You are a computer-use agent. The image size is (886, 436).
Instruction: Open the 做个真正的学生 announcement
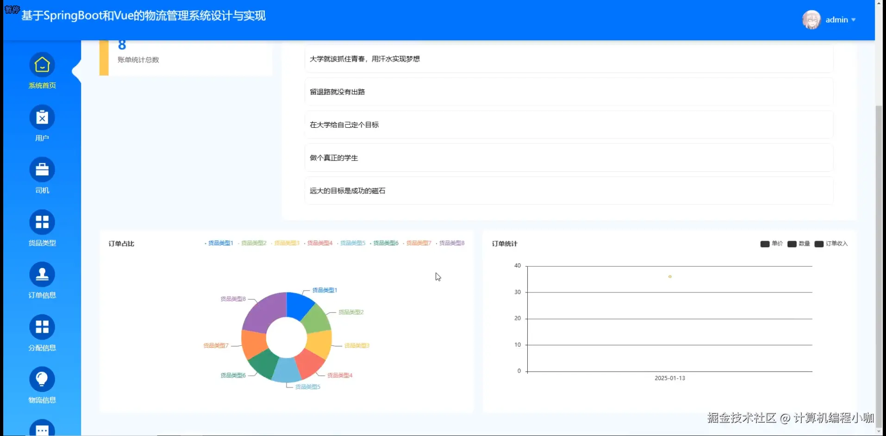coord(569,158)
